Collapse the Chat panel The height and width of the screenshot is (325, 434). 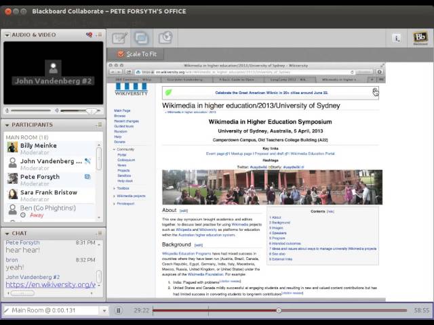(x=7, y=234)
